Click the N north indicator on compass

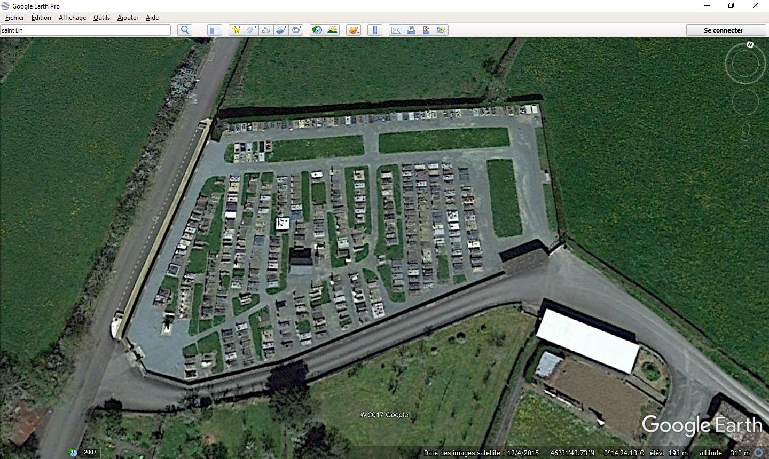[x=750, y=45]
